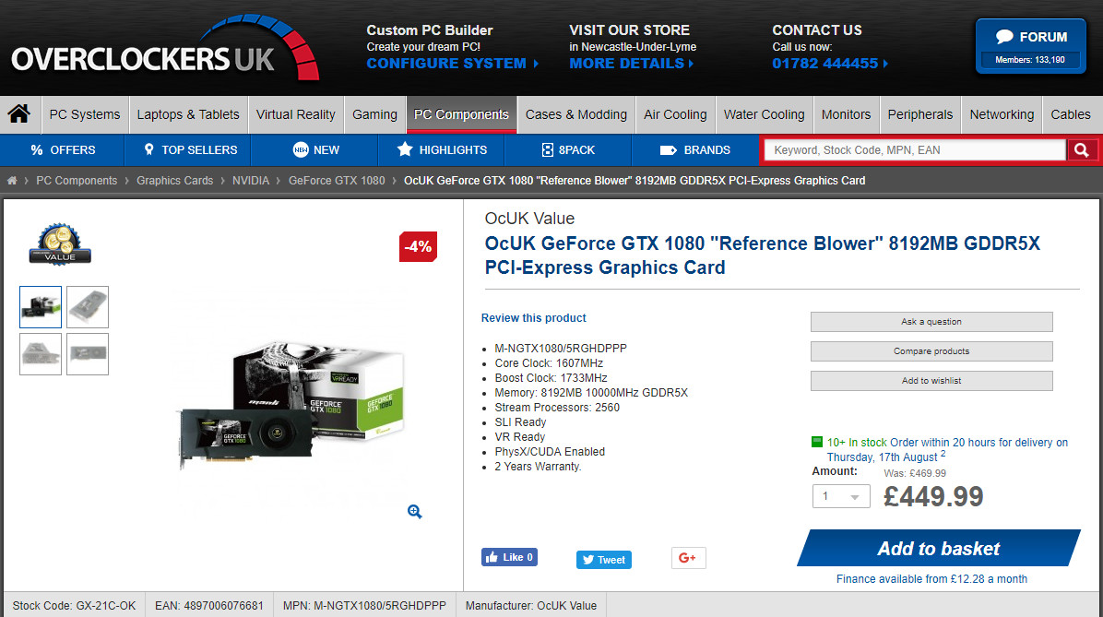
Task: Select fourth thumbnail of card ports
Action: click(x=88, y=354)
